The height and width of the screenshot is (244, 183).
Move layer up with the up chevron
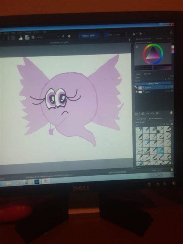(x=152, y=113)
